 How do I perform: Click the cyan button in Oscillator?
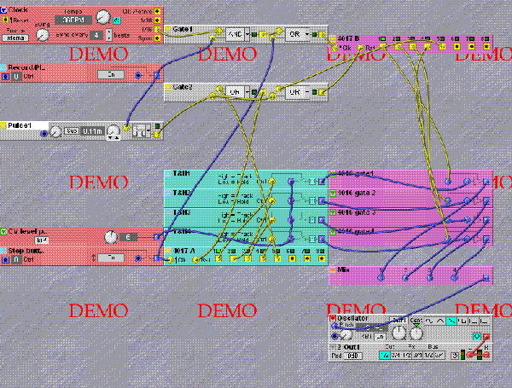pyautogui.click(x=477, y=337)
